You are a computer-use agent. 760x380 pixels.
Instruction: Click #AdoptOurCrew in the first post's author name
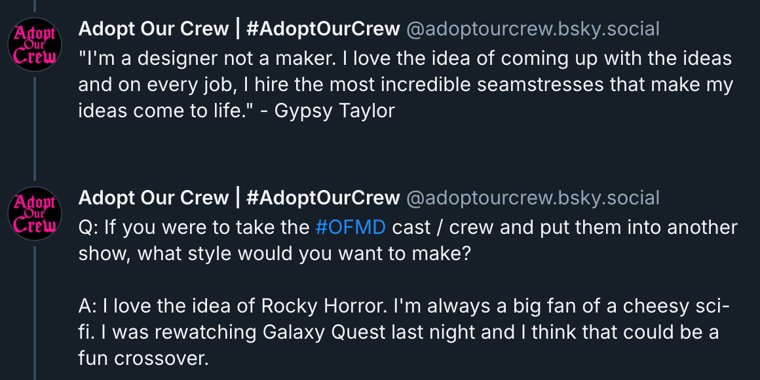[323, 29]
